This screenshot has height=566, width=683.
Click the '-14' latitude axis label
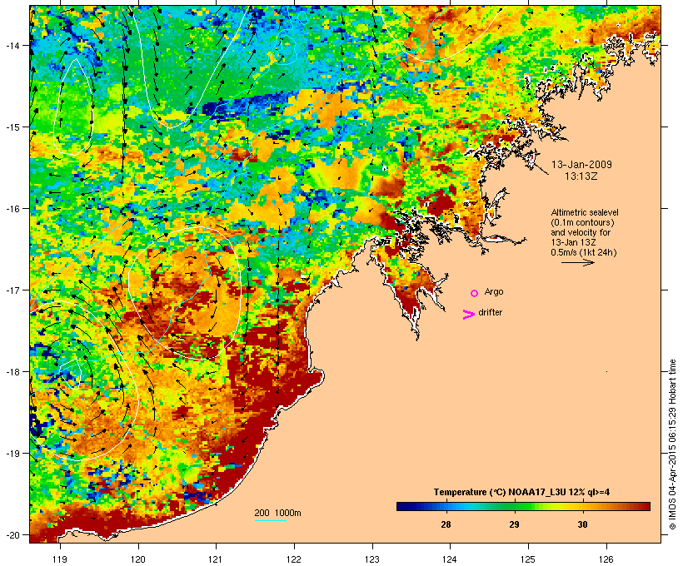point(12,46)
